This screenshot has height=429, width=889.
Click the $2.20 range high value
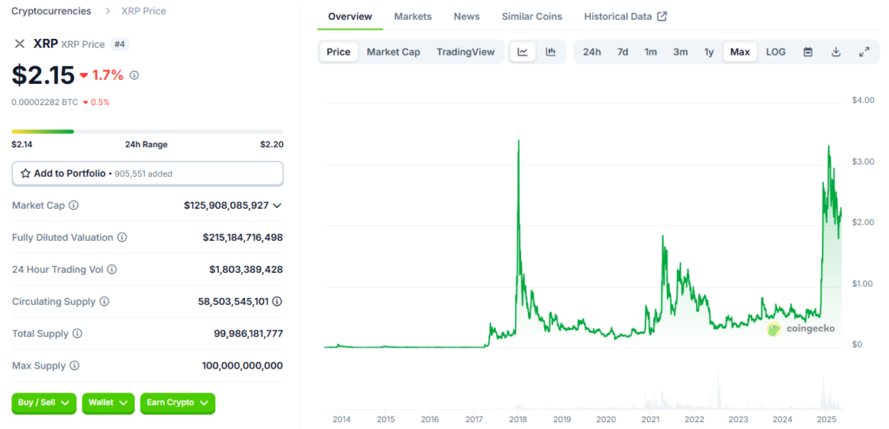(272, 145)
